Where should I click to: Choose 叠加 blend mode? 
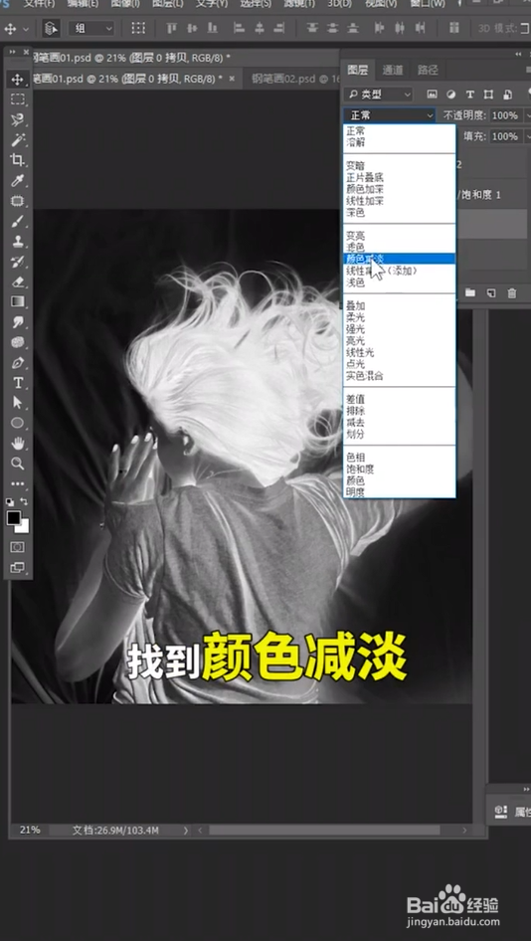click(x=399, y=305)
